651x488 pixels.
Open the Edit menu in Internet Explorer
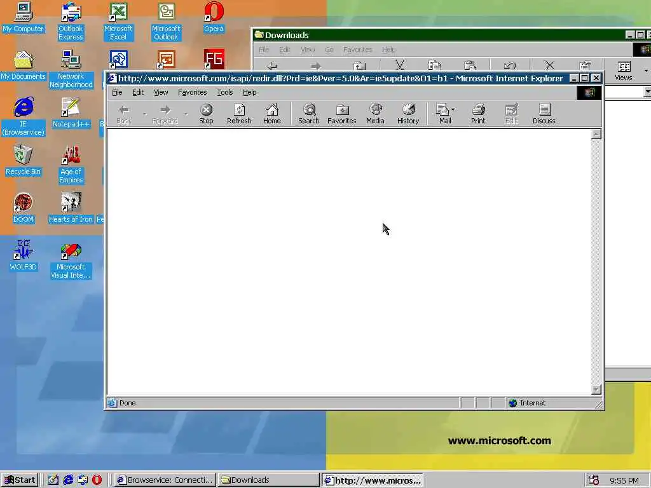(138, 92)
